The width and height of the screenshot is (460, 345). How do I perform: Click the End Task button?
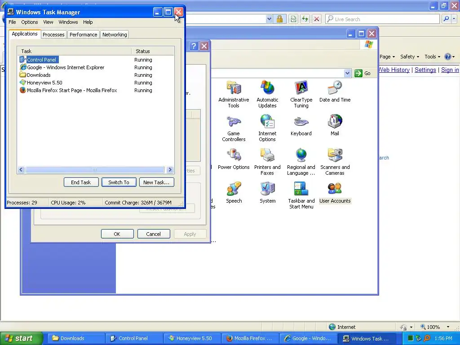[x=81, y=182]
